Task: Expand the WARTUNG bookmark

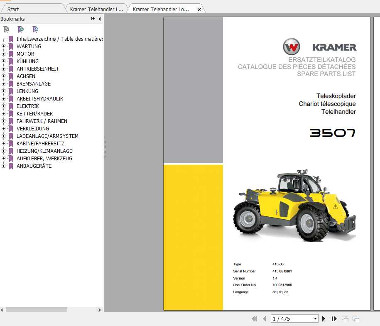Action: coord(3,47)
